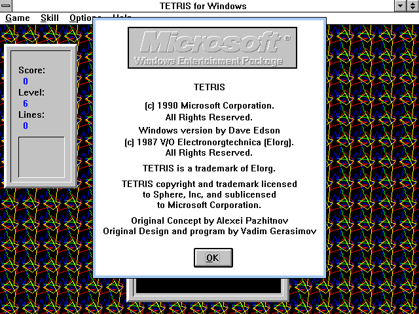Viewport: 419px width, 314px height.
Task: Click 'Windows version by Dave Edson' text
Action: (x=209, y=130)
